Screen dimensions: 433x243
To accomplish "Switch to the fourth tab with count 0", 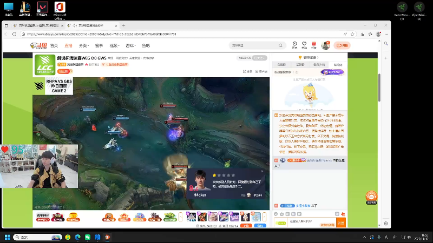I will click(x=338, y=64).
